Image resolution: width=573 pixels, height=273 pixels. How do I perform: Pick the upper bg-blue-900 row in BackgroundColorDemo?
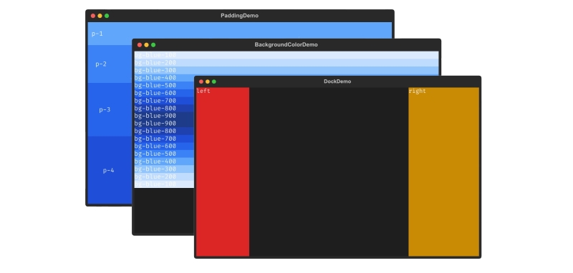tap(164, 116)
